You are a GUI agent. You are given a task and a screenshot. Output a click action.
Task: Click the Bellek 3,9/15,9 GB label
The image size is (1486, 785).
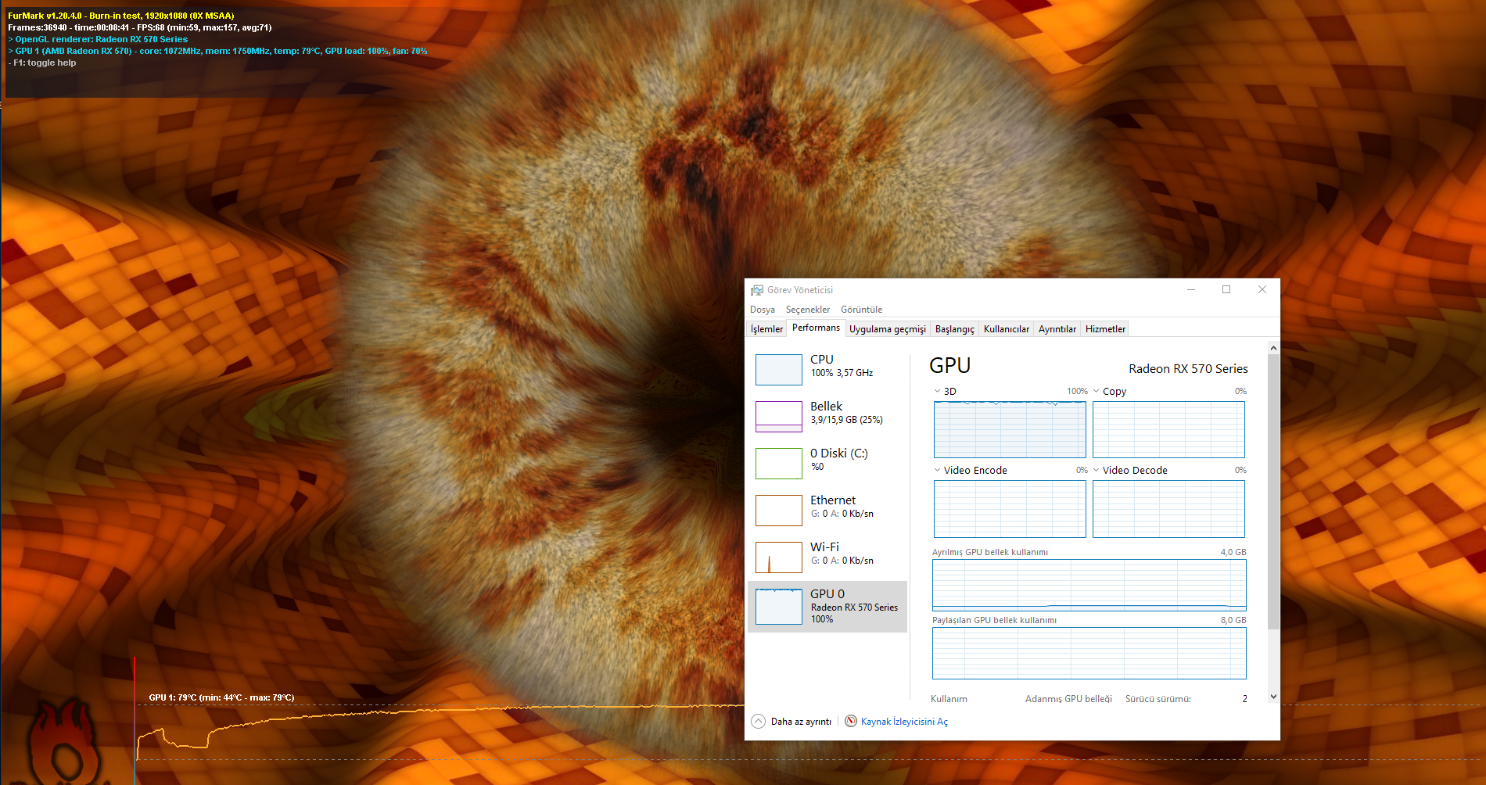pyautogui.click(x=846, y=413)
